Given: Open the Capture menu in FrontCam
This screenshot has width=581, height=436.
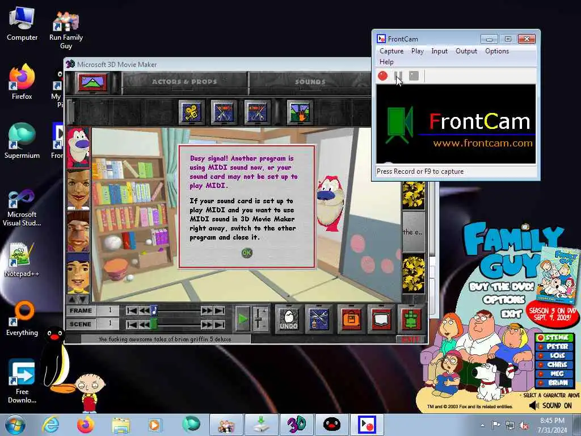Looking at the screenshot, I should point(391,51).
